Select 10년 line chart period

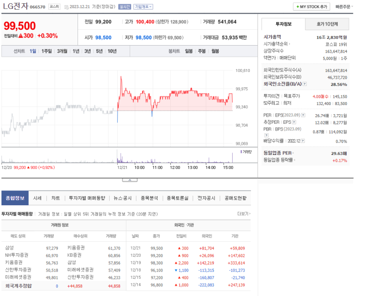point(112,51)
